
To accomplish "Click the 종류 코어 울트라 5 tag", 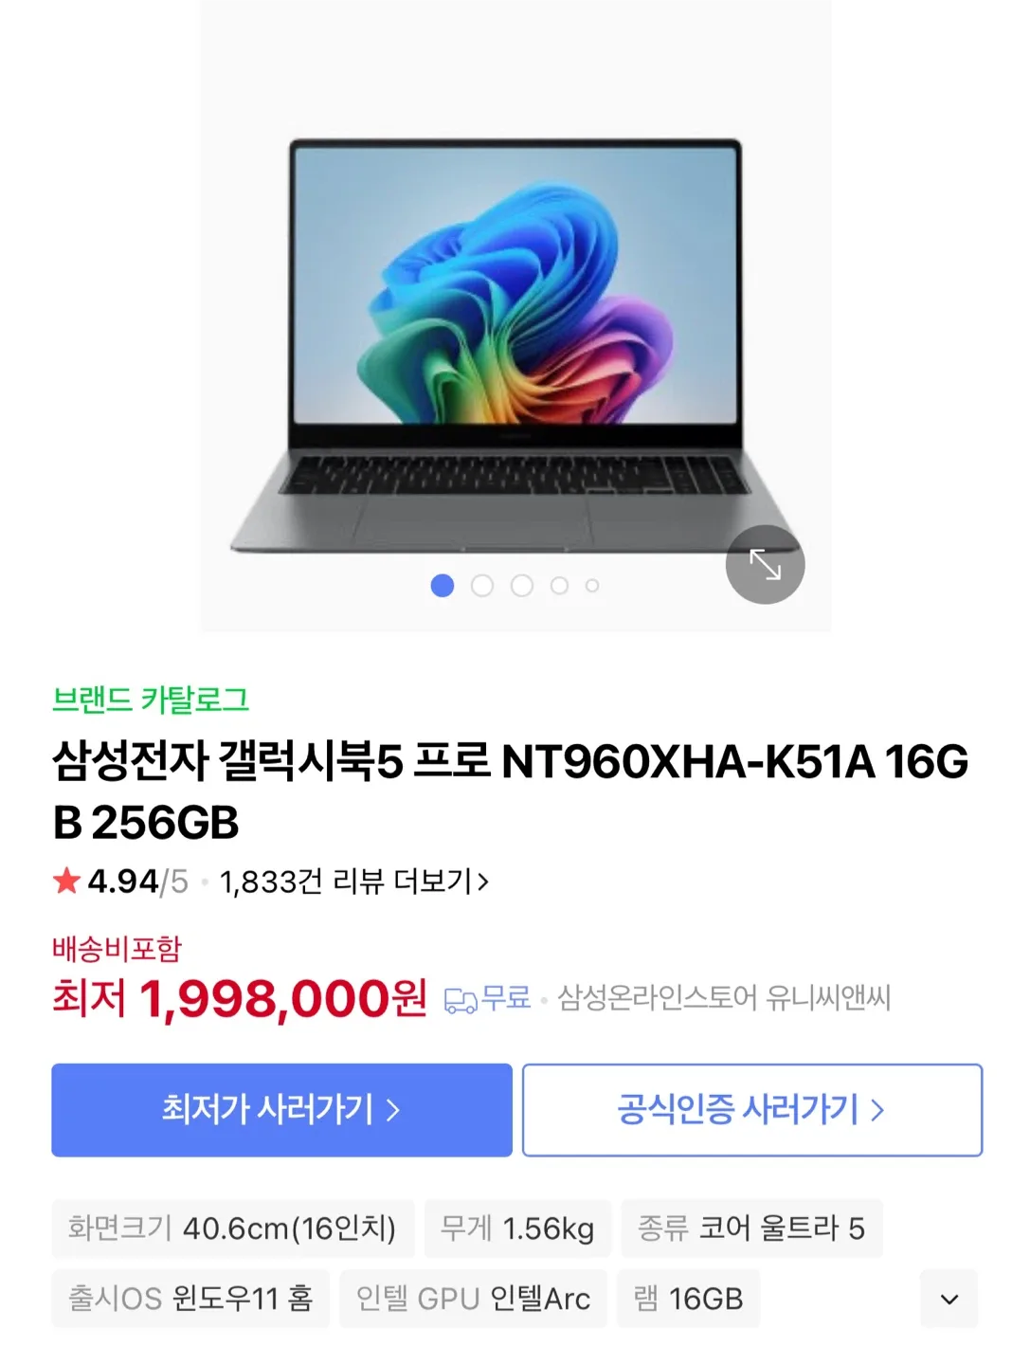I will [751, 1228].
